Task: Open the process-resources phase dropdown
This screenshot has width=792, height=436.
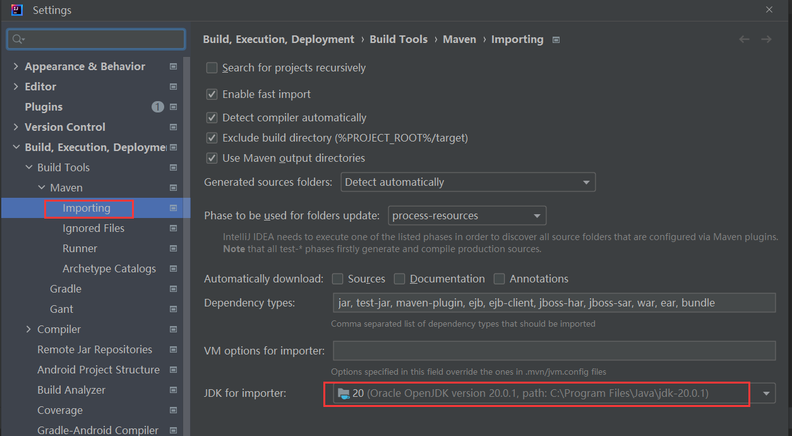Action: [467, 215]
